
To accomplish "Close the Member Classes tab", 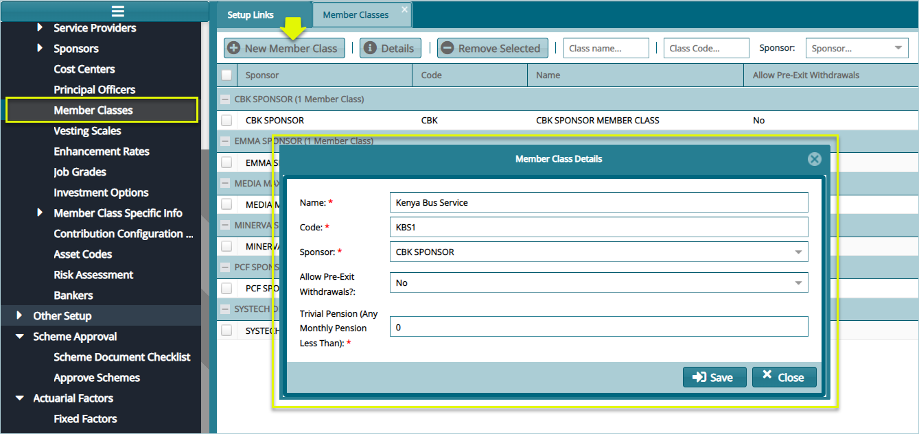I will [404, 9].
